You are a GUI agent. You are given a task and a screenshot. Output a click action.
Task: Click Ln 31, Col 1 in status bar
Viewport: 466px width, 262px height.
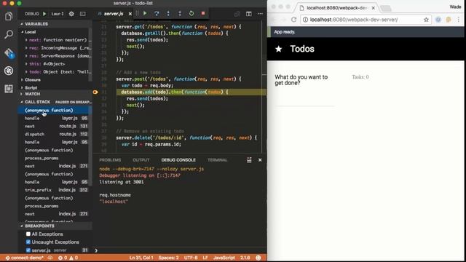click(x=141, y=258)
